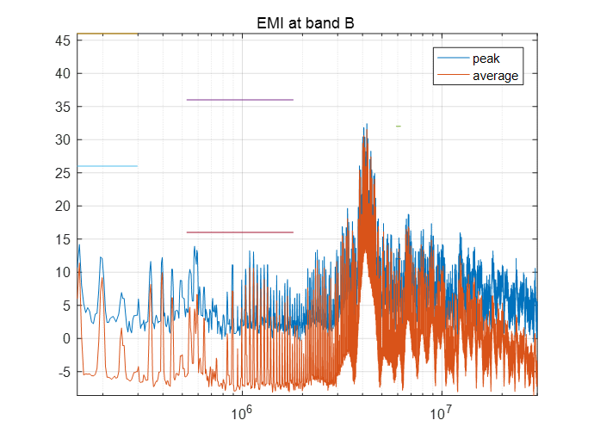This screenshot has width=594, height=445.
Task: Select the orange line swatch in legend
Action: 453,76
